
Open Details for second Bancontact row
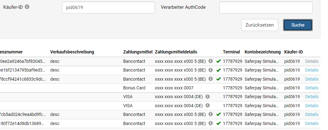point(312,70)
